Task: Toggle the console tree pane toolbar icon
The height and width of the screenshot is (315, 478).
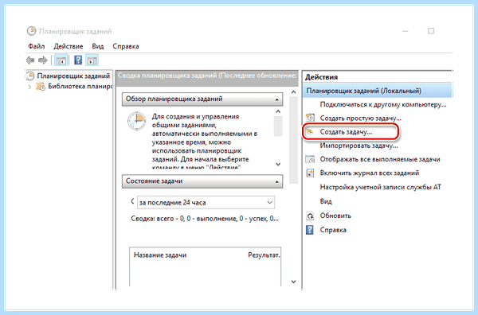Action: pos(61,60)
